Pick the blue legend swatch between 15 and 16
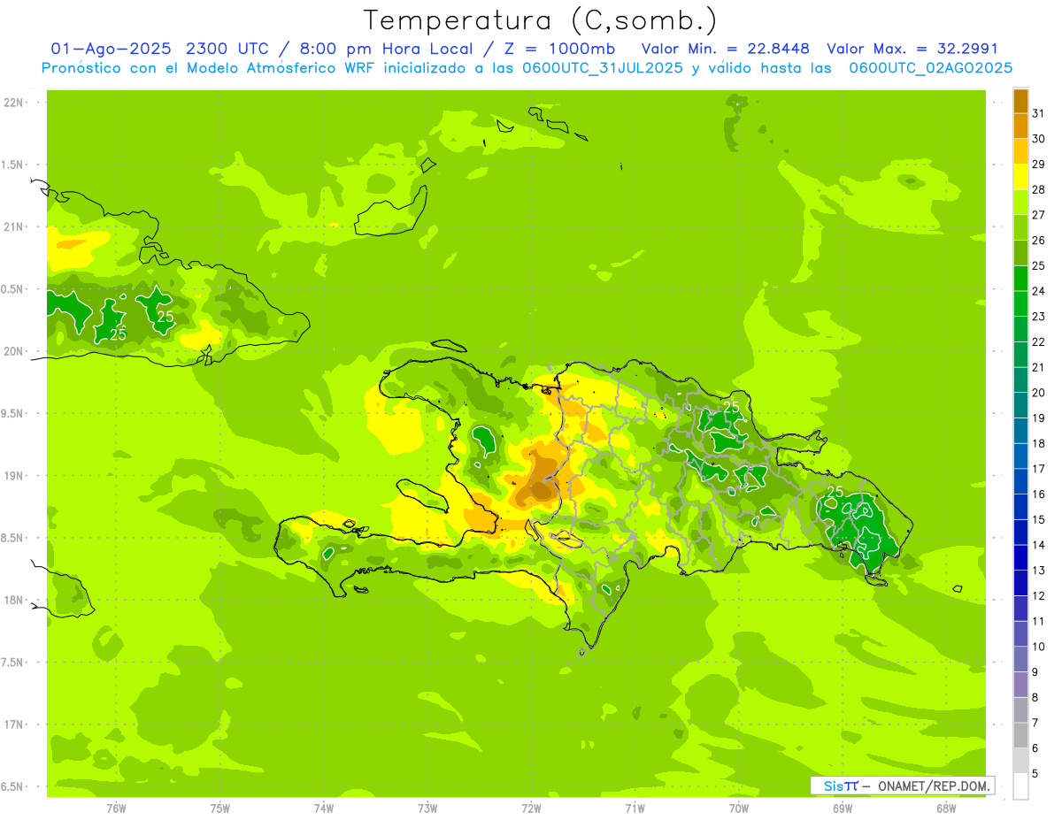 point(1020,507)
